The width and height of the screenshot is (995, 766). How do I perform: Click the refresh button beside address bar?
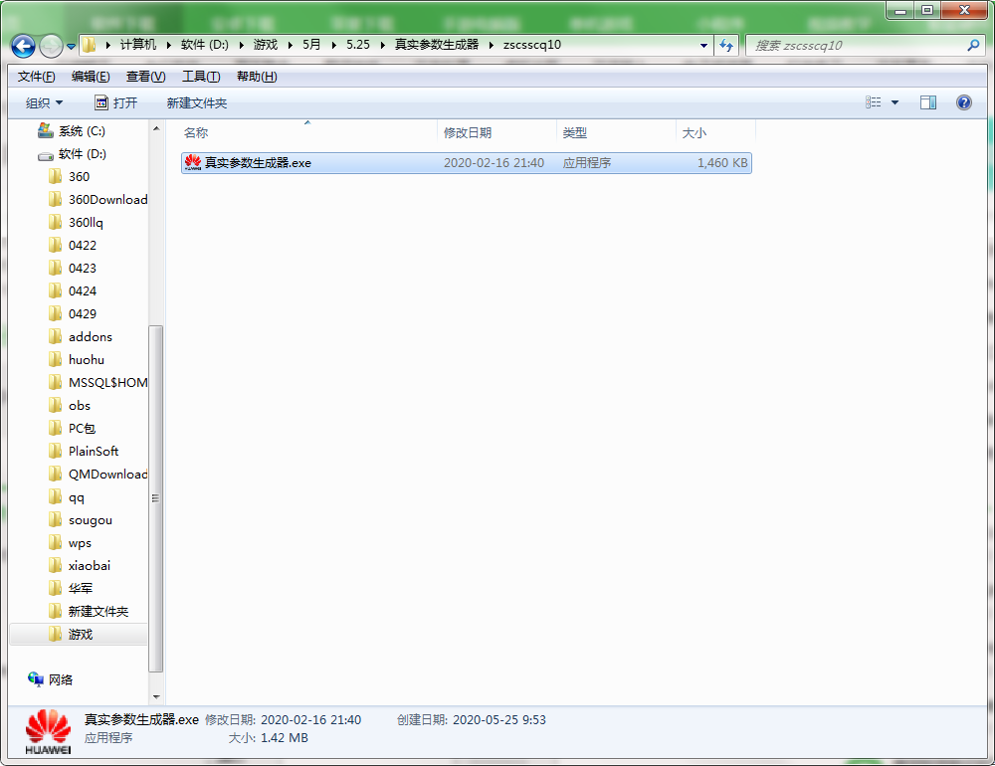coord(726,45)
